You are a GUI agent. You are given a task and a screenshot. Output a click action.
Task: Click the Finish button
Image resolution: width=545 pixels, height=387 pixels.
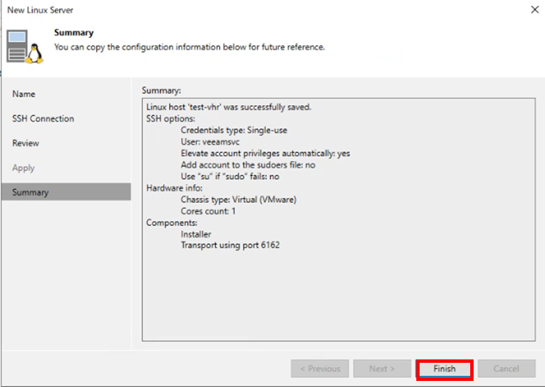click(444, 369)
